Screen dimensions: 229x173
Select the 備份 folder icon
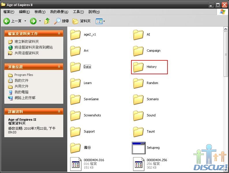click(x=75, y=148)
